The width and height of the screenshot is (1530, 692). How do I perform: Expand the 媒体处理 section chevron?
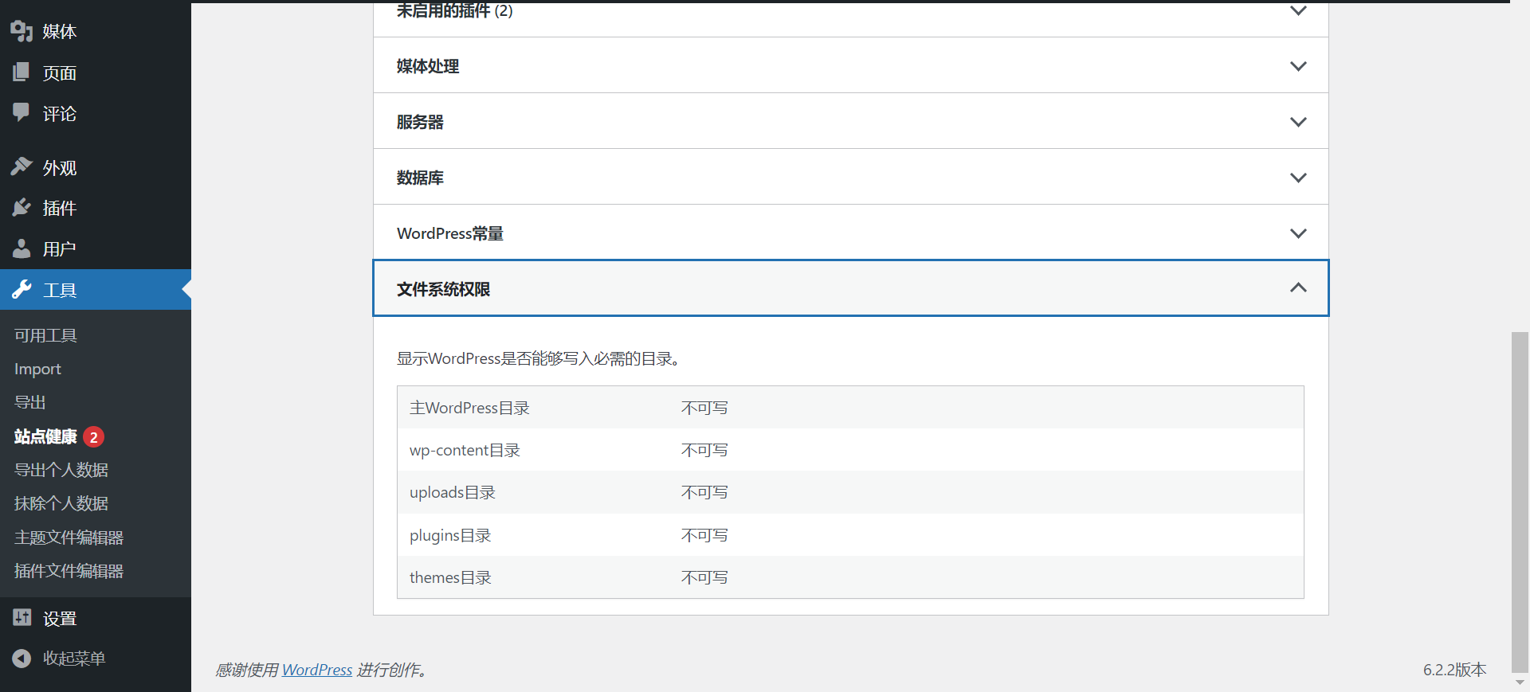(1298, 66)
